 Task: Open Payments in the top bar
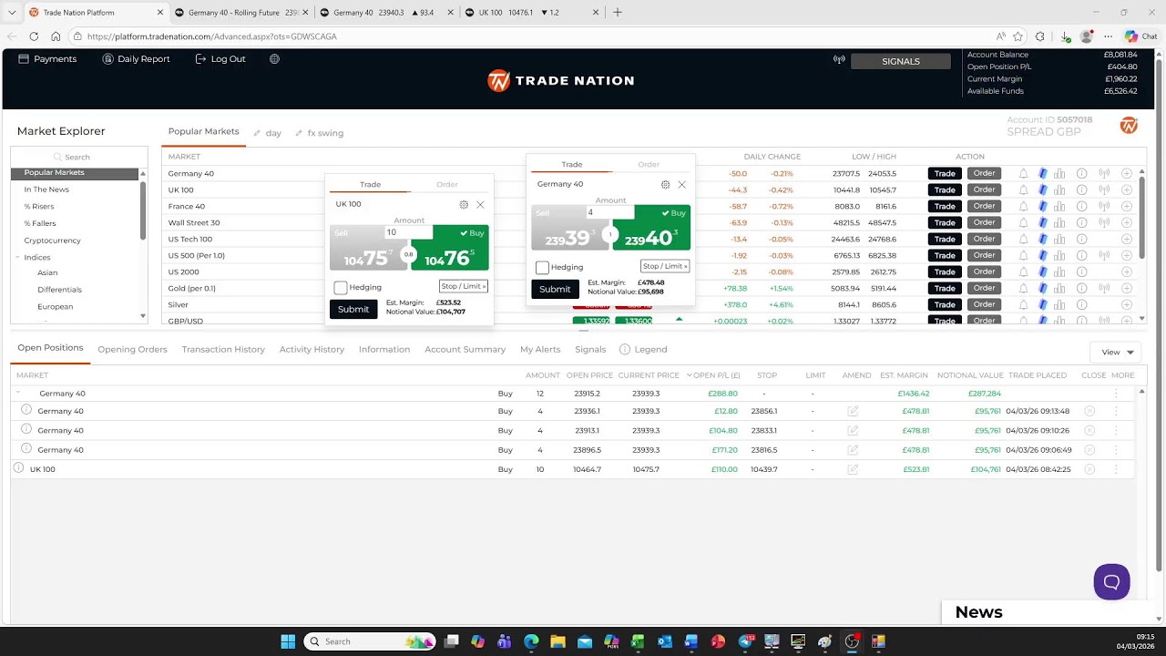pos(47,59)
